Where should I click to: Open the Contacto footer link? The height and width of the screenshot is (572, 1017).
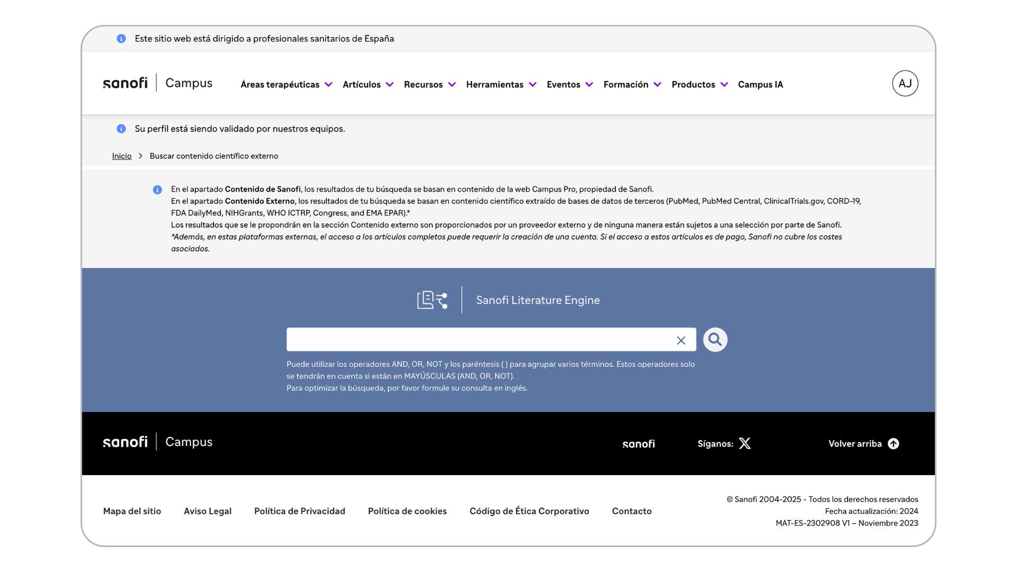click(x=632, y=511)
